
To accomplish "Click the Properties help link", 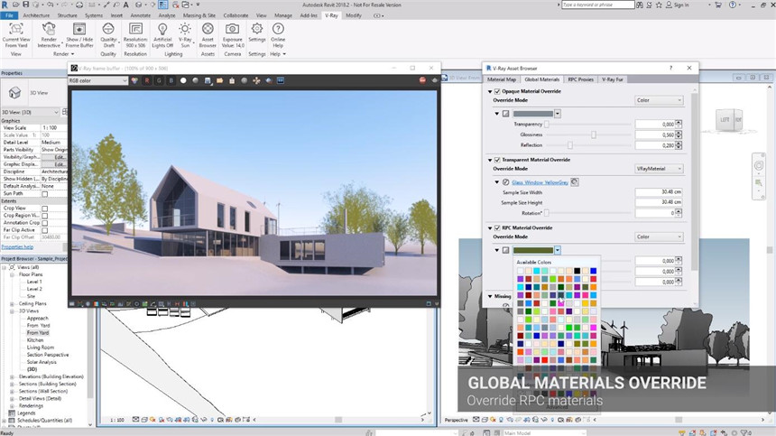I will point(18,246).
